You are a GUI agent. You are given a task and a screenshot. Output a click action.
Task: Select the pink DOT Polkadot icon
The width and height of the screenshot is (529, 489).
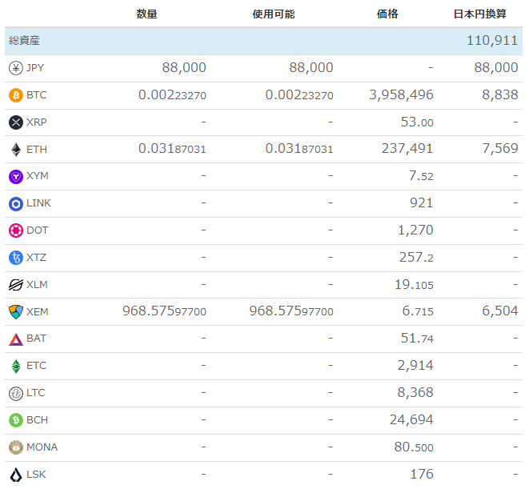click(16, 230)
